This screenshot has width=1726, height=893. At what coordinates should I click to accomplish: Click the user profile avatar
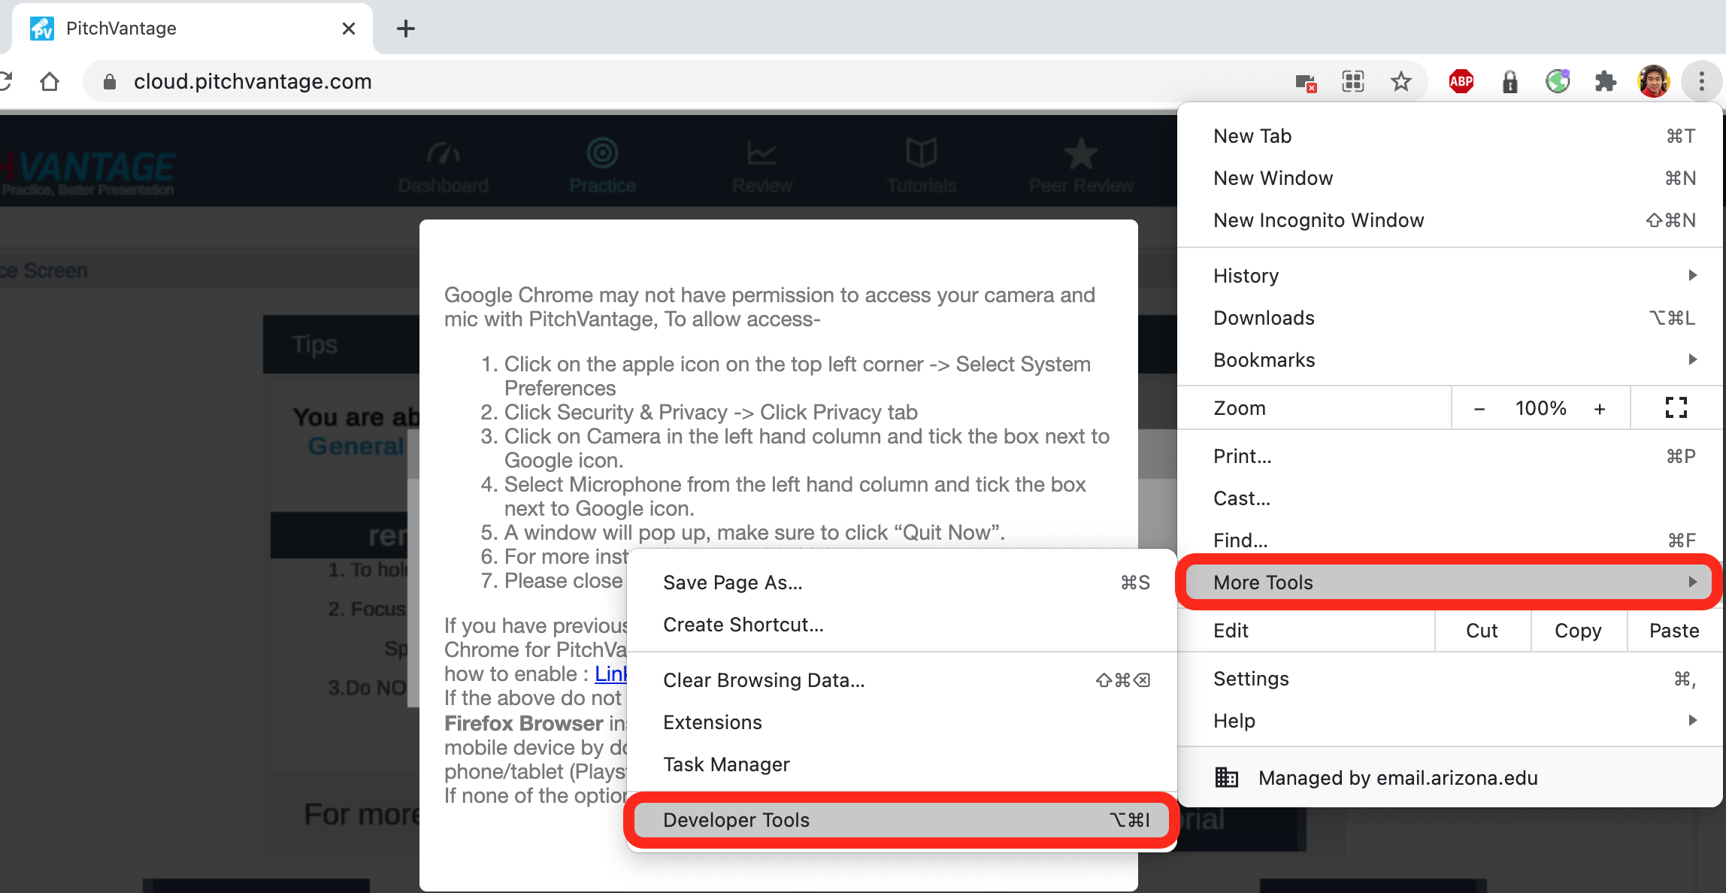(x=1653, y=81)
